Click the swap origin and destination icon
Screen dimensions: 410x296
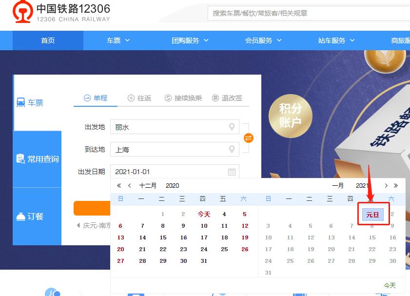248,138
